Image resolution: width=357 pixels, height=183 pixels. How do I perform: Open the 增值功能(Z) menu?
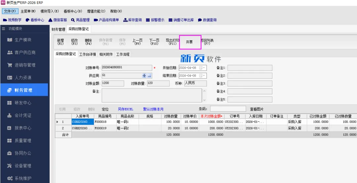96,11
